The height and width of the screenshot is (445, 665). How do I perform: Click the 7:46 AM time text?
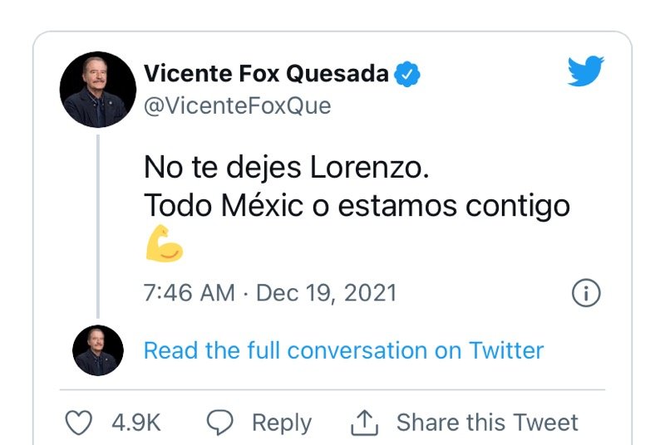tap(190, 293)
